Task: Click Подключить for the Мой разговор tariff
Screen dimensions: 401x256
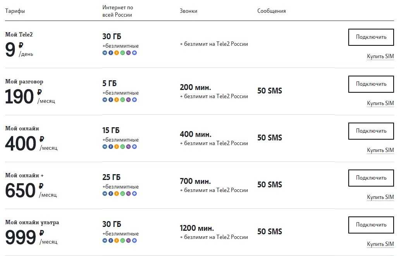Action: (x=371, y=84)
